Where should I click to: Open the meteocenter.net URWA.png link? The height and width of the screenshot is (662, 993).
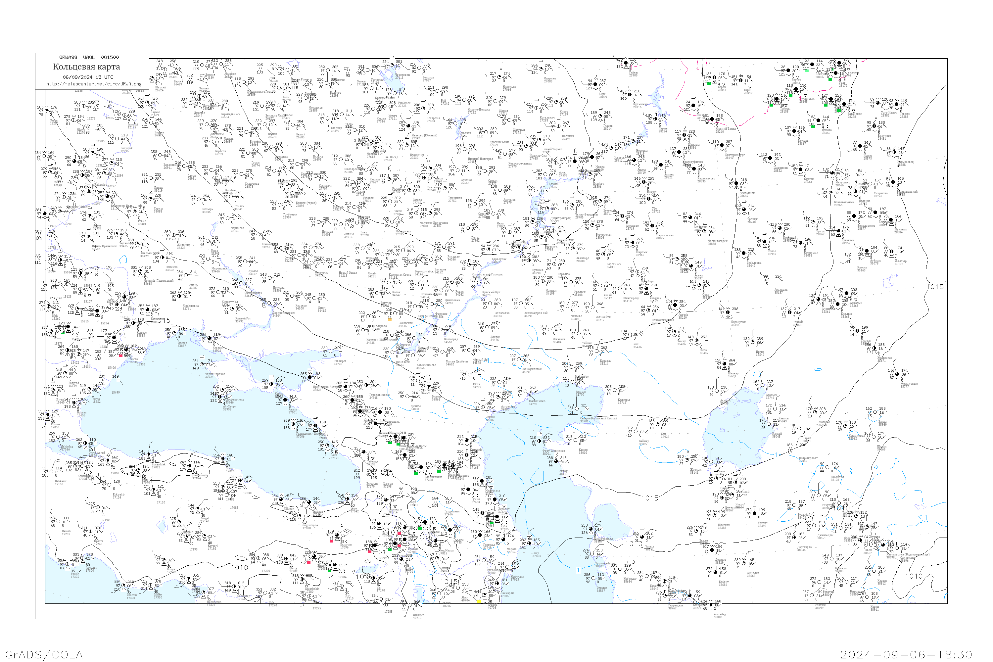[x=94, y=84]
